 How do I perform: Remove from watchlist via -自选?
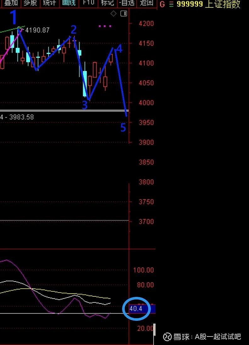pos(127,3)
